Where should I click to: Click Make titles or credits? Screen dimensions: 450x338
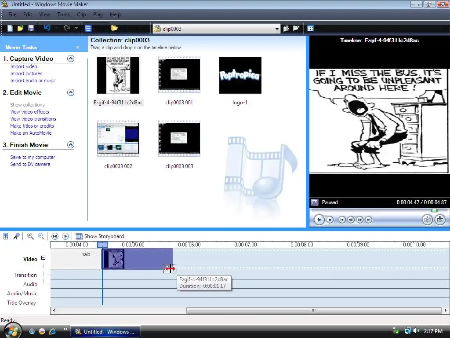click(x=32, y=126)
